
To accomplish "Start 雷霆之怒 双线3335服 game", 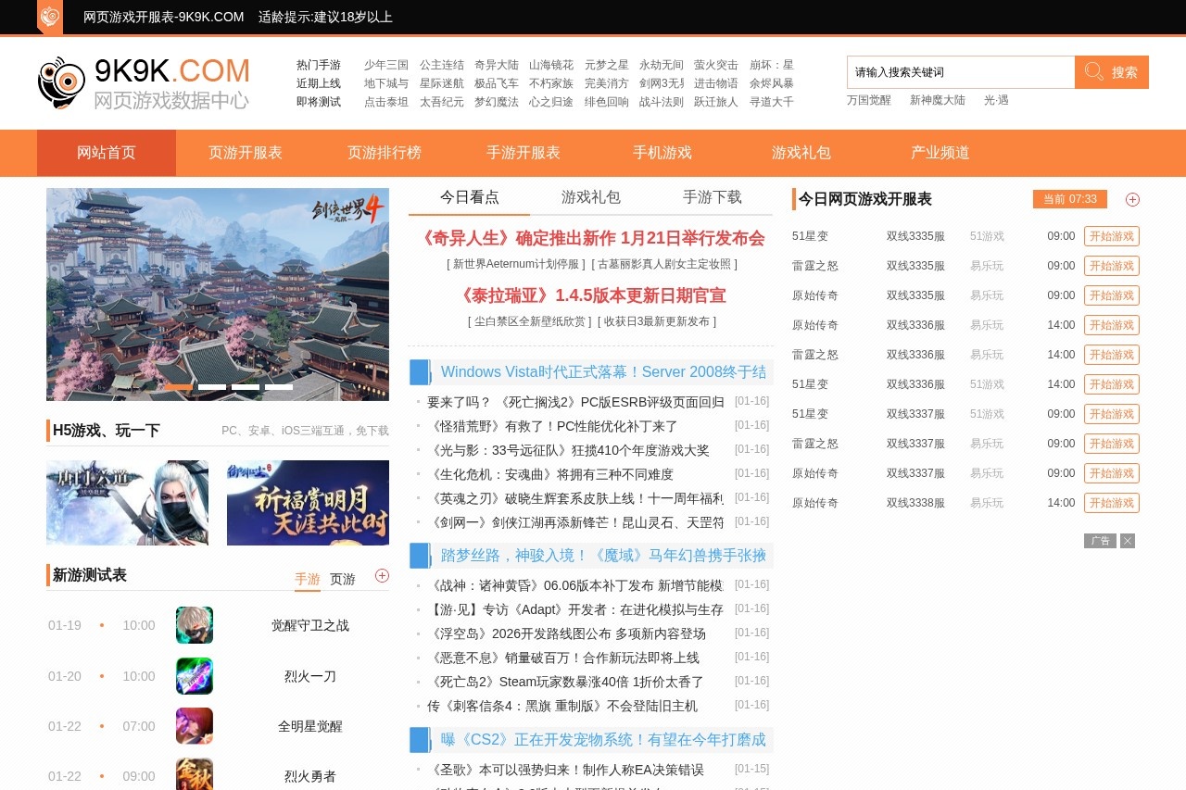I will pyautogui.click(x=1112, y=266).
